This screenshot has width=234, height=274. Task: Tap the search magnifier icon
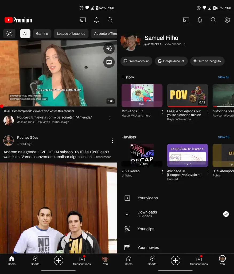(x=110, y=20)
